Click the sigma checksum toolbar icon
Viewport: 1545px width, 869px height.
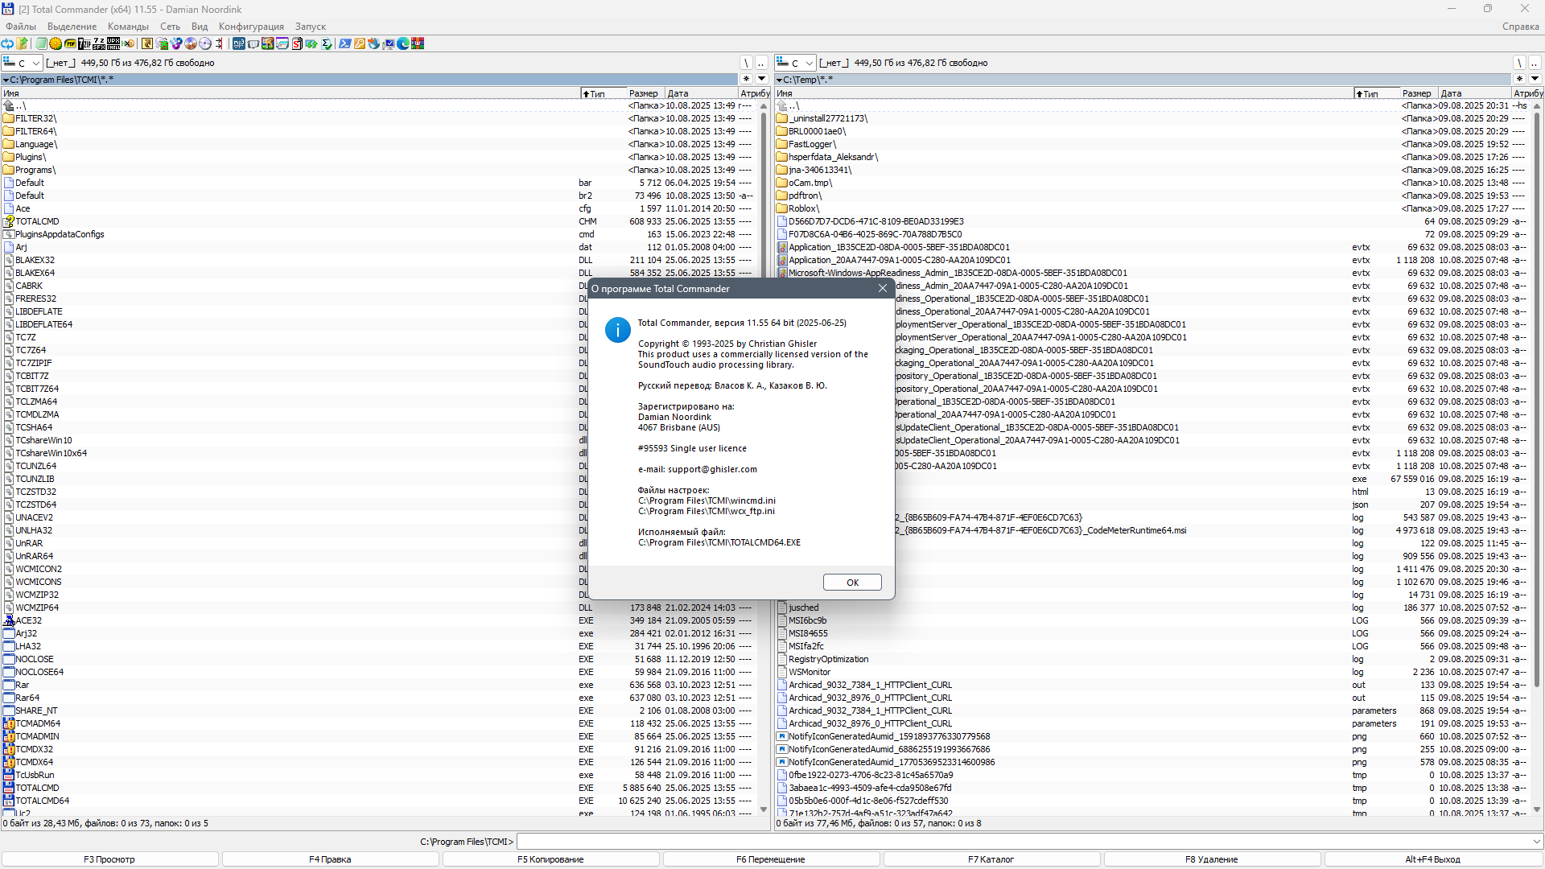(x=326, y=43)
